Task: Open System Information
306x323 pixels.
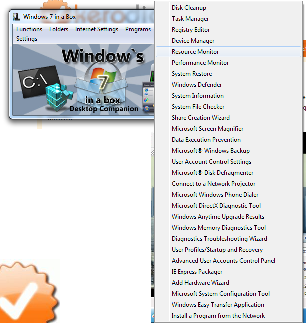Action: tap(228, 96)
